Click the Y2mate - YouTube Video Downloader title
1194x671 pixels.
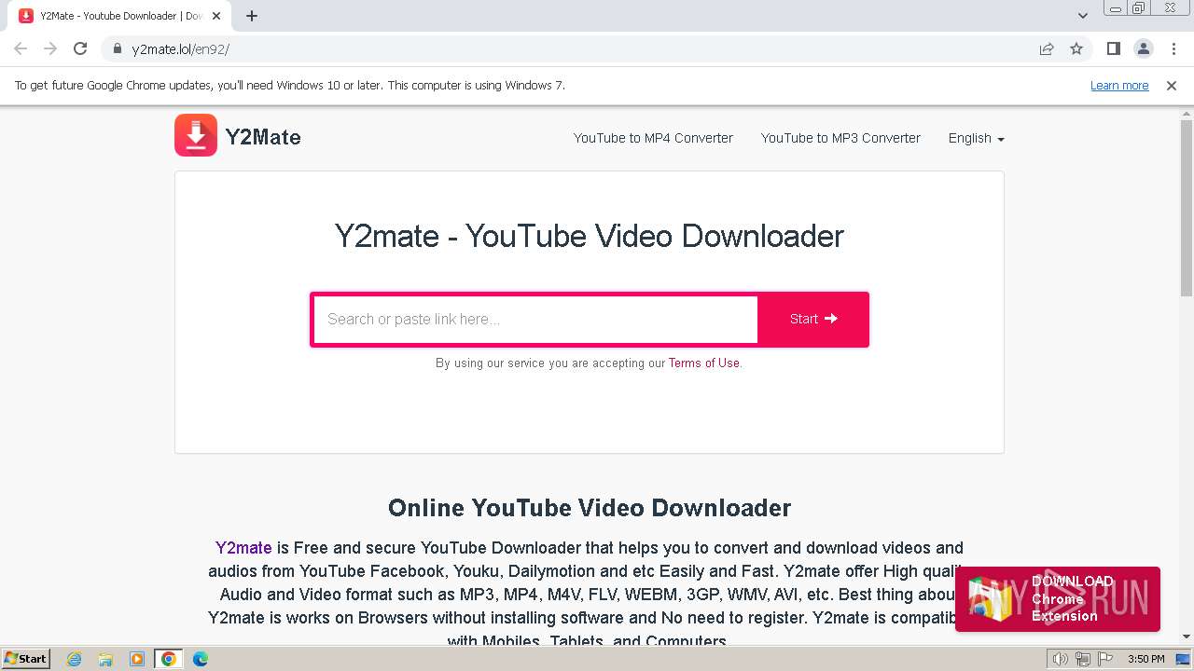[590, 236]
